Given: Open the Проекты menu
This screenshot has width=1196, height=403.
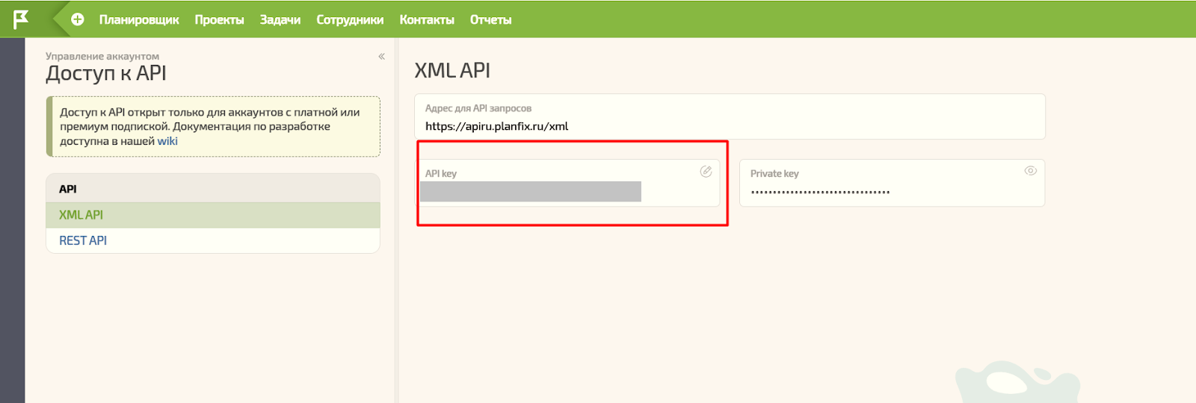Looking at the screenshot, I should (219, 20).
